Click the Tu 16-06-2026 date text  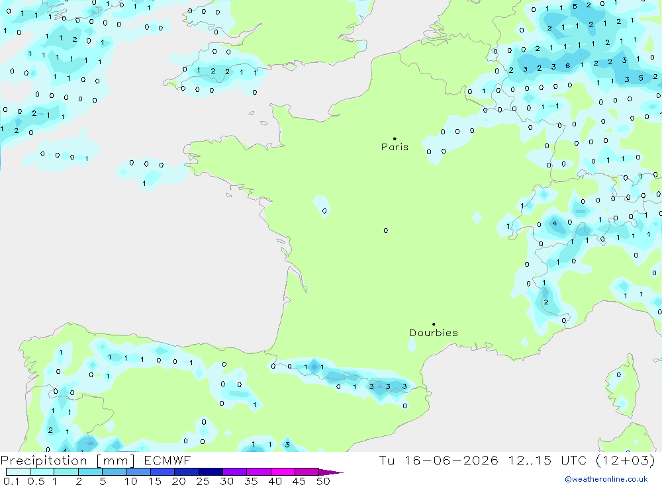coord(438,460)
